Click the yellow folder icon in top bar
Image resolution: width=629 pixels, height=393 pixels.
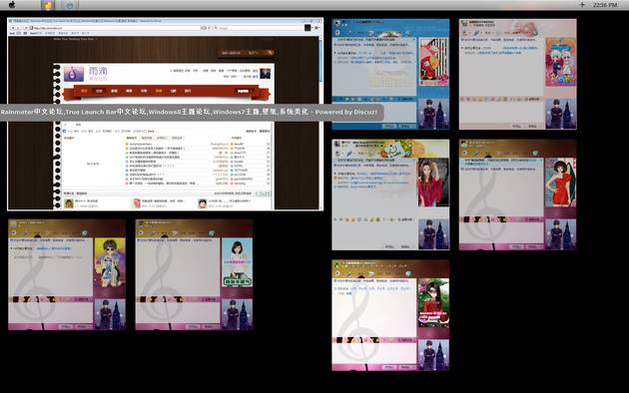click(48, 5)
